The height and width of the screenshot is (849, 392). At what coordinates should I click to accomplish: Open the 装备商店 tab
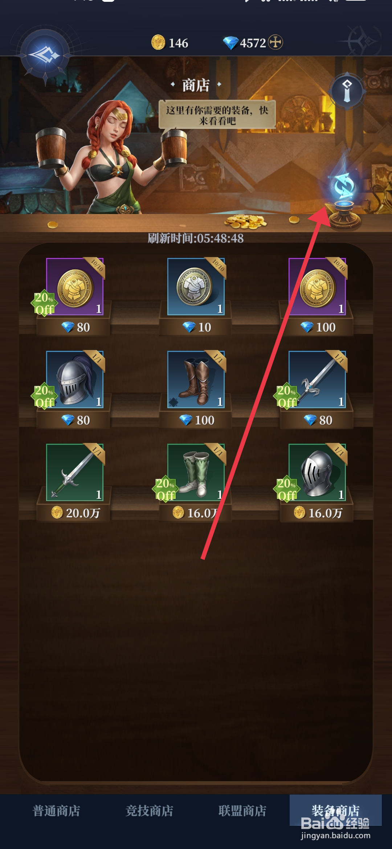pyautogui.click(x=336, y=811)
